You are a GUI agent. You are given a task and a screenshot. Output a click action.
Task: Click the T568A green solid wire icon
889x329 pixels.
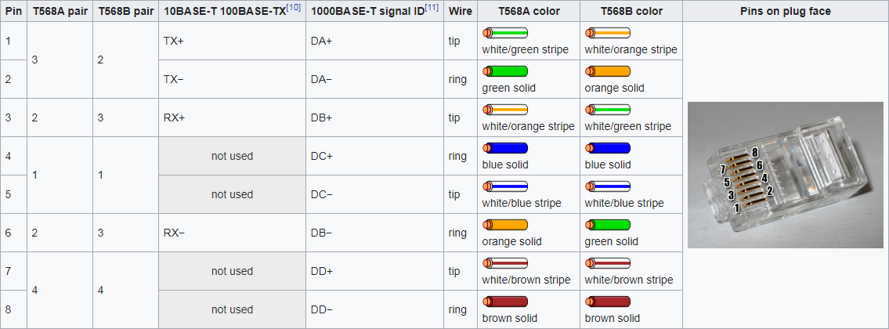505,71
